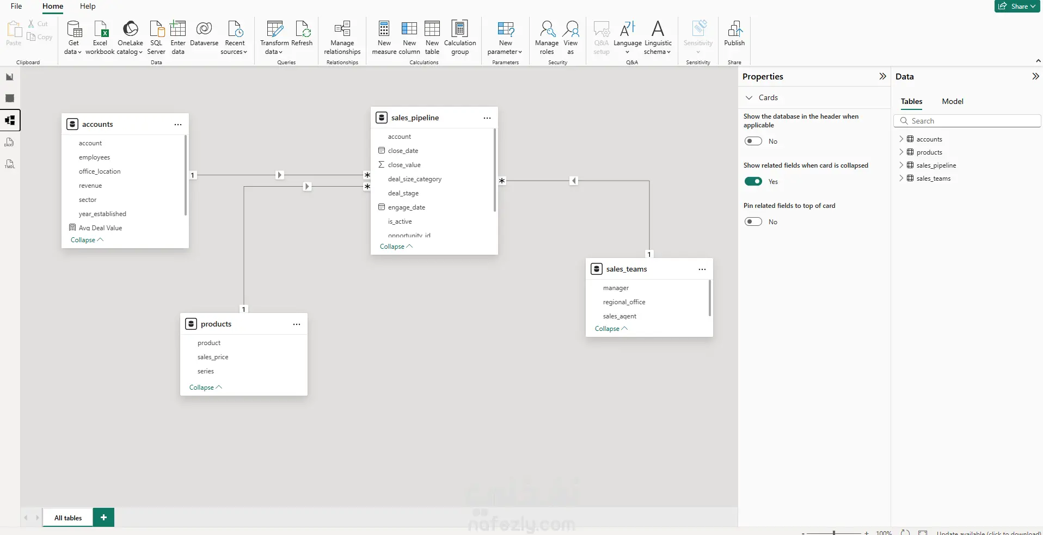Click the Search box in the Data pane
This screenshot has height=535, width=1043.
click(967, 121)
